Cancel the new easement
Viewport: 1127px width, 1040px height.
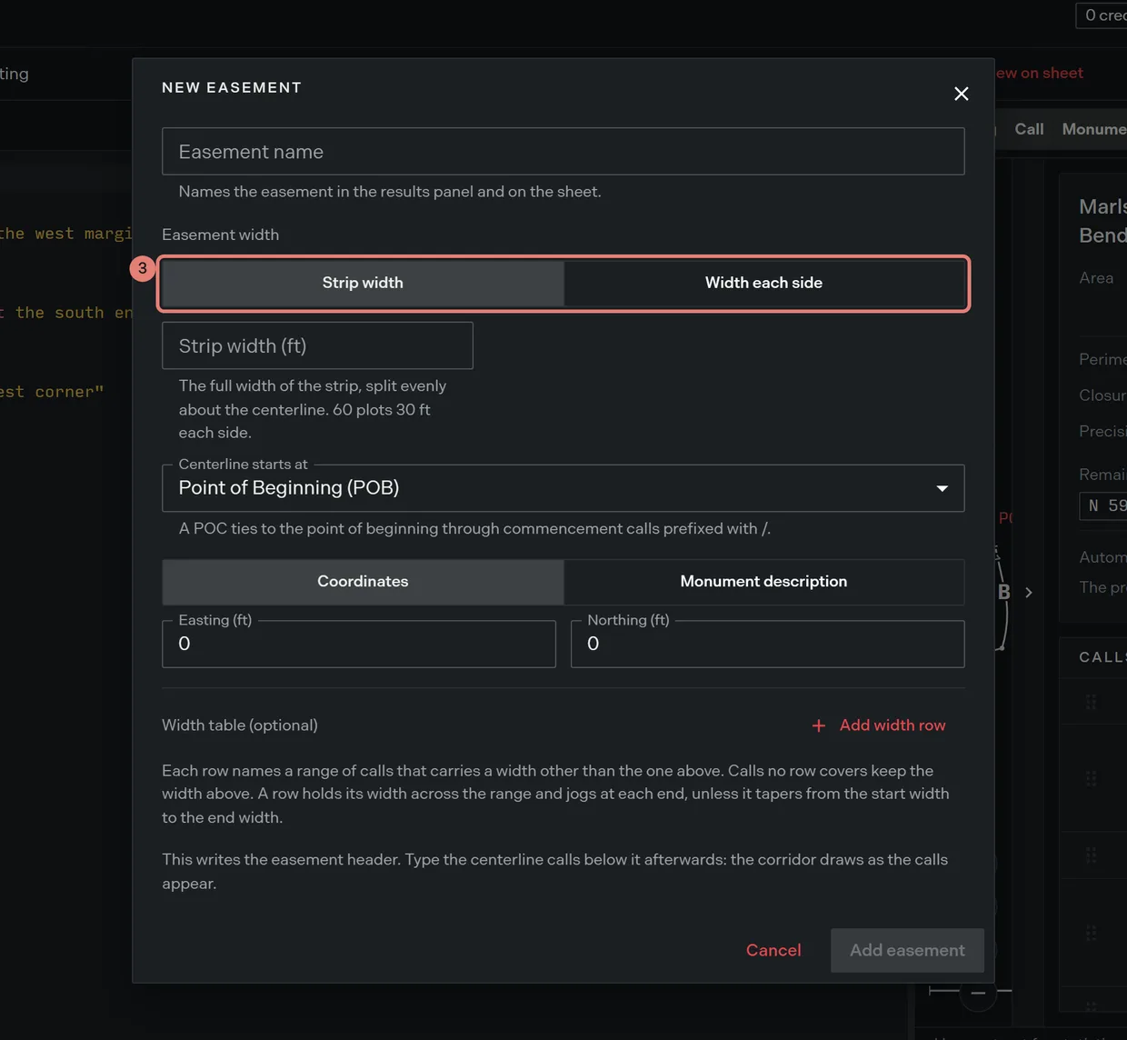click(x=773, y=950)
